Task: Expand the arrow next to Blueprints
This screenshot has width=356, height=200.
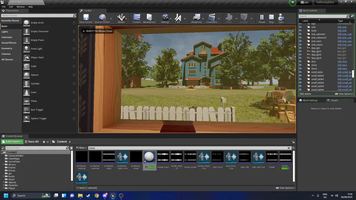Action: 203,19
